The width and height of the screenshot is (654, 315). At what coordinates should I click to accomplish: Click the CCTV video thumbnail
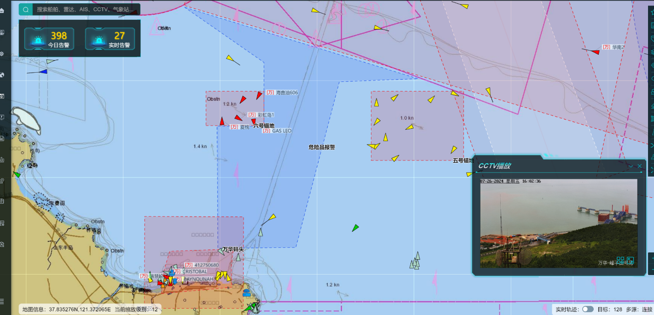tap(558, 223)
